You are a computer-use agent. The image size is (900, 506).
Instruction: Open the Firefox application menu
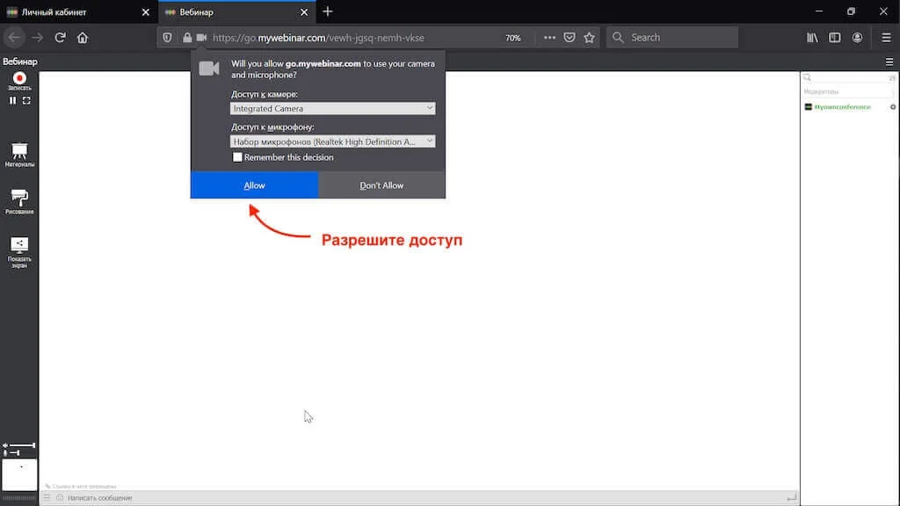click(x=885, y=37)
